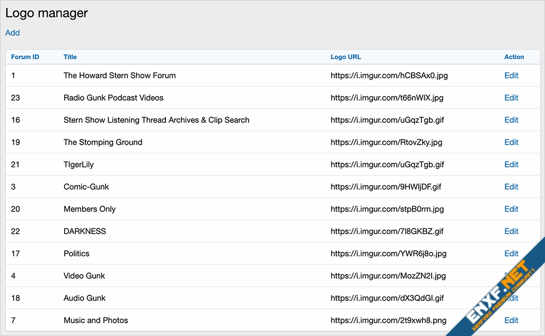Image resolution: width=545 pixels, height=336 pixels.
Task: Click forum ID 18 cell
Action: tap(15, 298)
